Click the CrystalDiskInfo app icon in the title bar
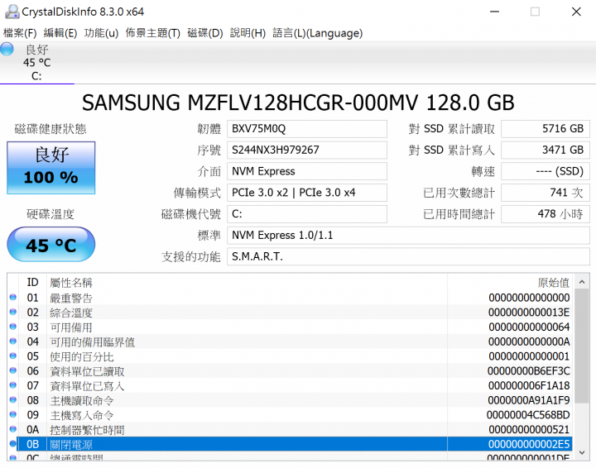Viewport: 596px width, 468px height. pyautogui.click(x=12, y=12)
